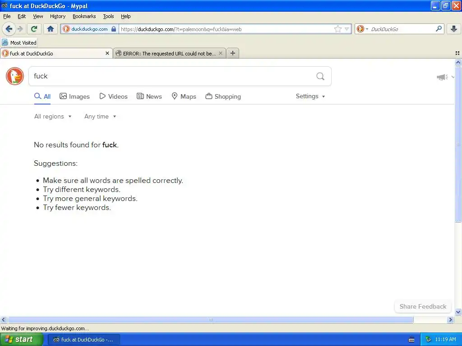
Task: Open the home page via house icon
Action: click(51, 29)
